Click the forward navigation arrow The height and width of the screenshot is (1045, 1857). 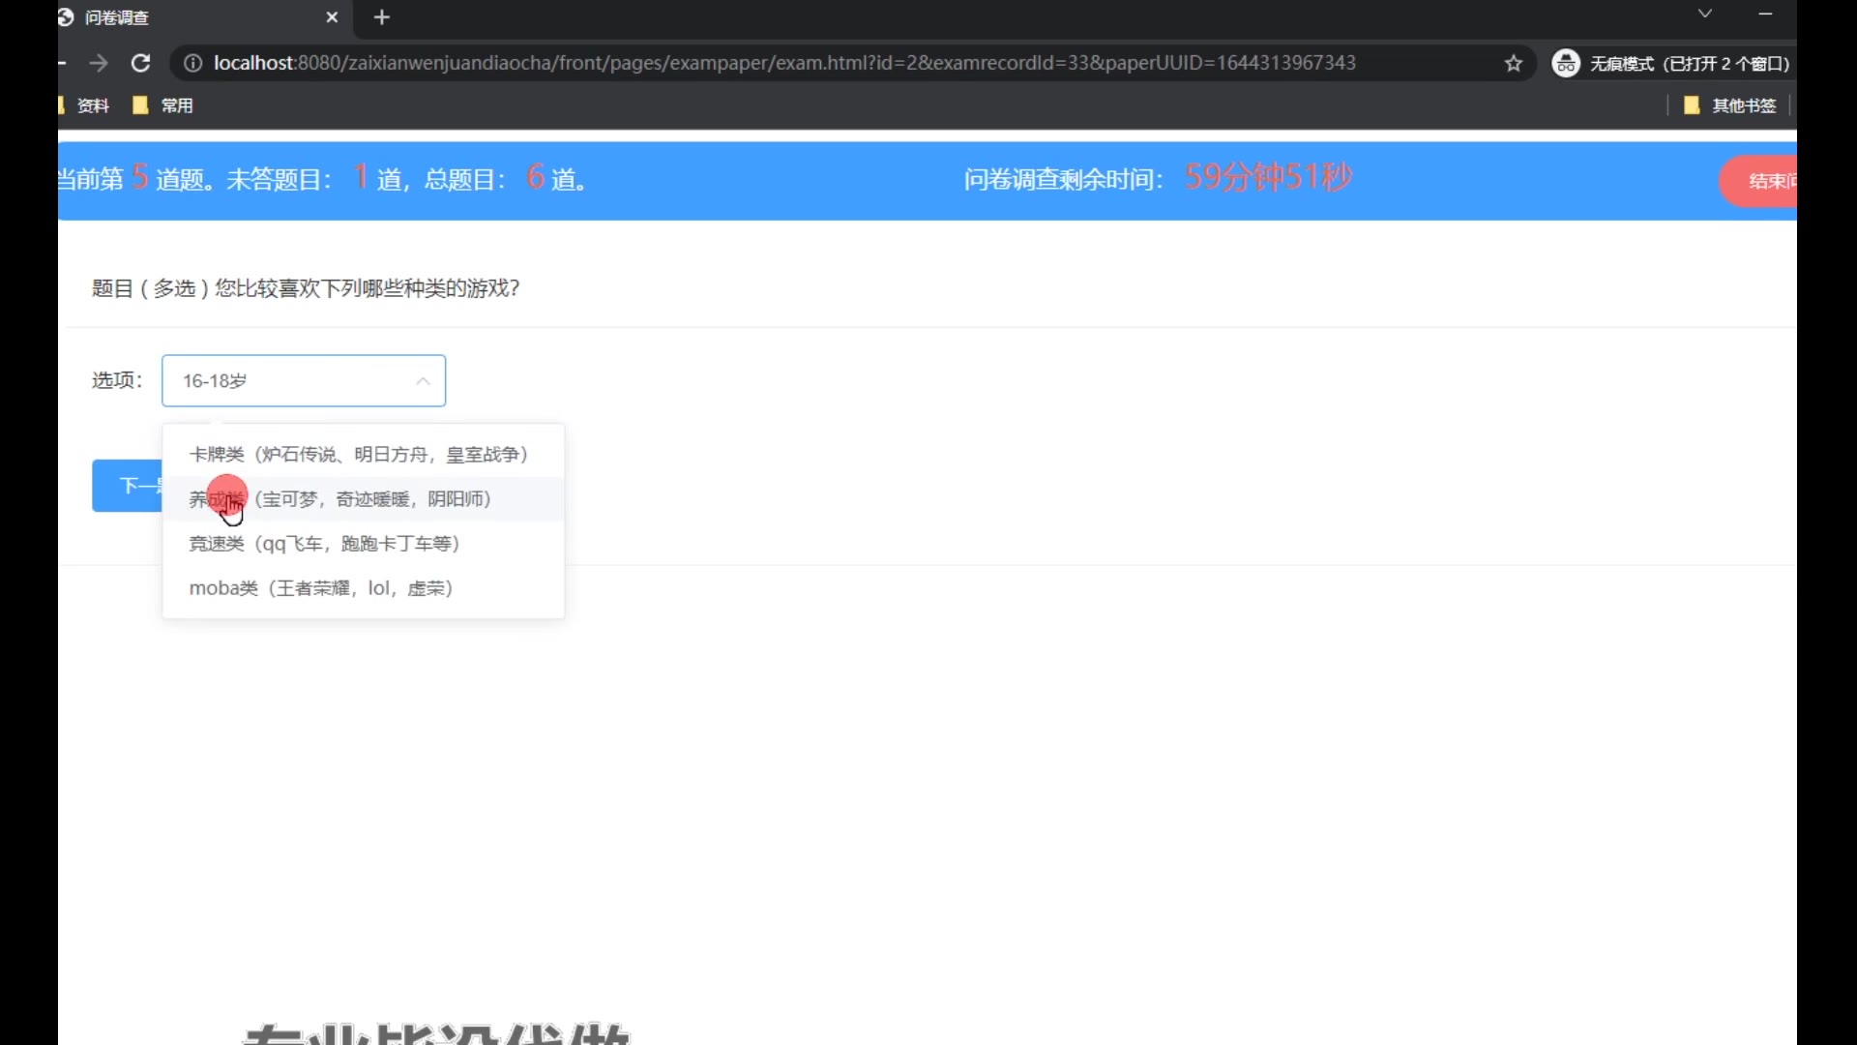click(x=99, y=63)
